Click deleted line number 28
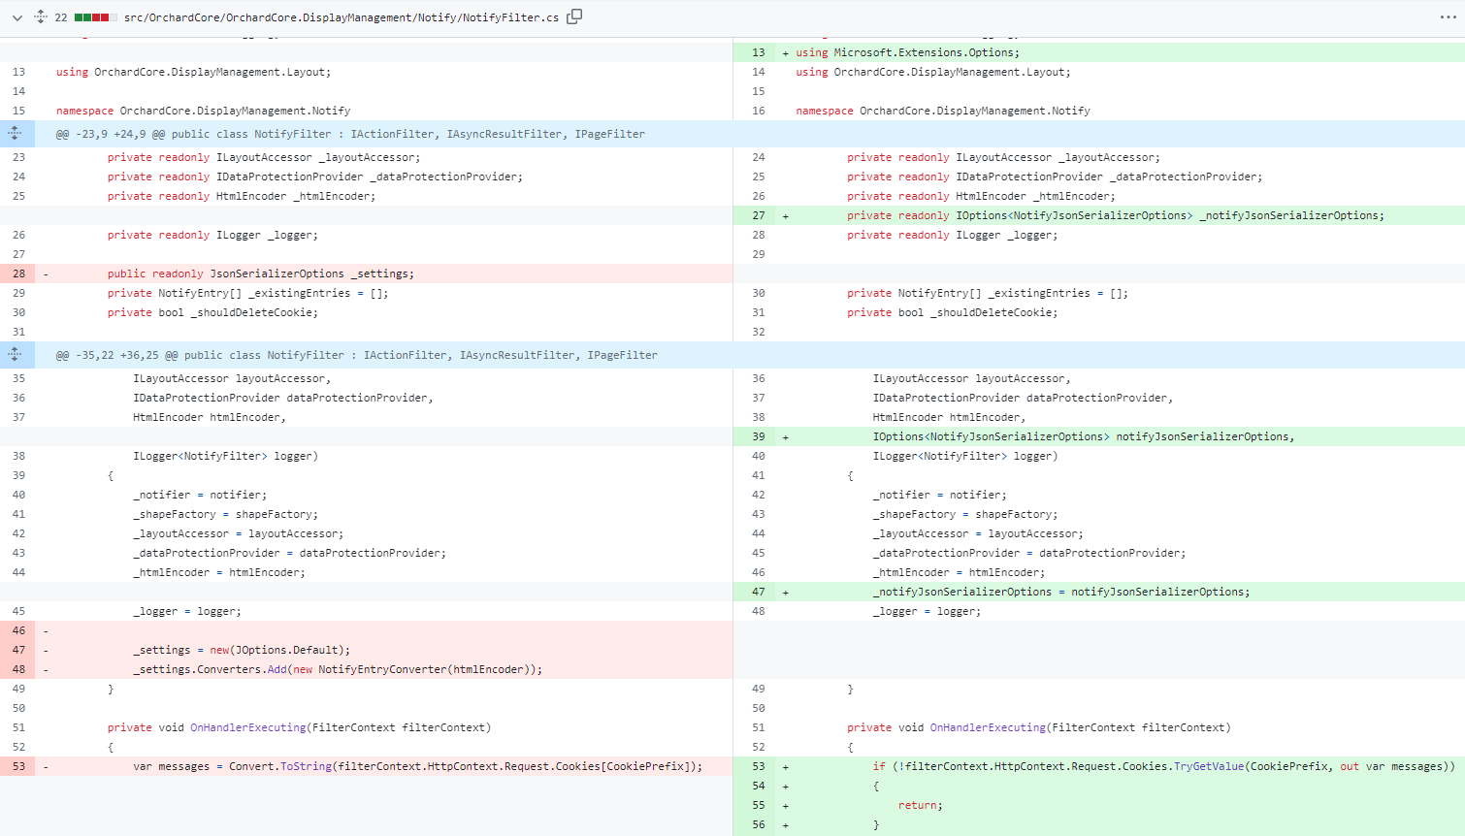Screen dimensions: 1465x836 (x=18, y=273)
